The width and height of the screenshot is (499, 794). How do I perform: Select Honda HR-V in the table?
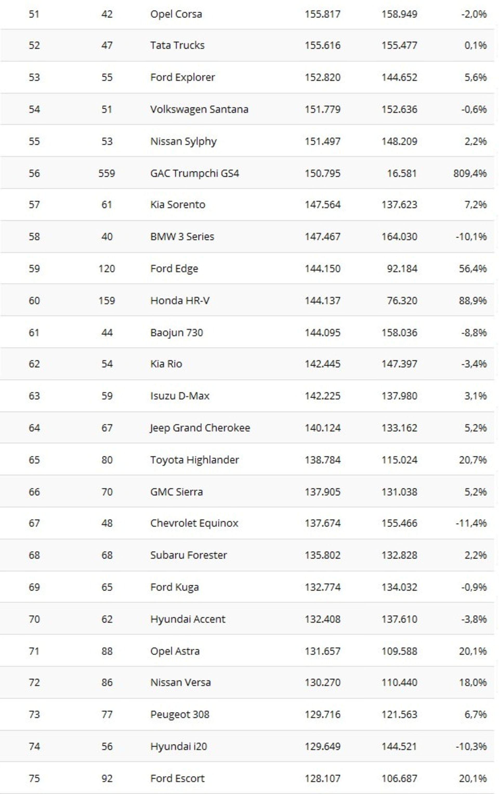(x=180, y=300)
